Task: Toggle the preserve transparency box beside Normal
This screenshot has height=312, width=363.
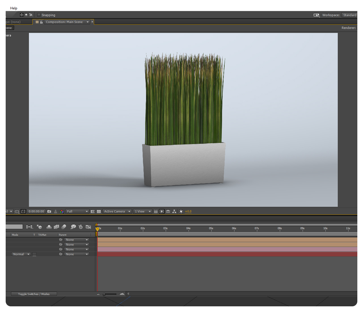Action: click(34, 254)
